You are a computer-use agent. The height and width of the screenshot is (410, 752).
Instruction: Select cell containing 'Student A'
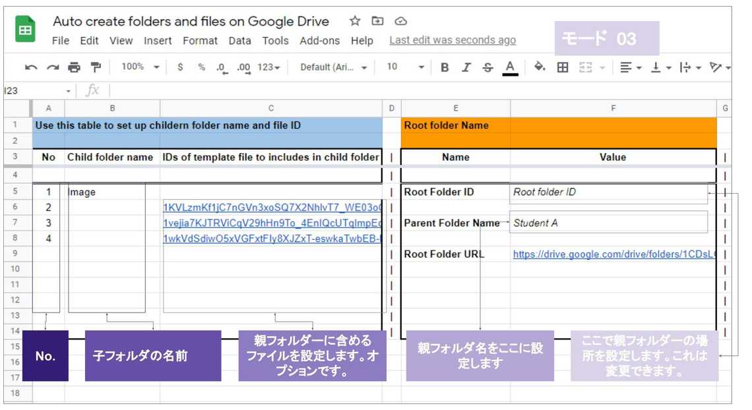click(610, 223)
